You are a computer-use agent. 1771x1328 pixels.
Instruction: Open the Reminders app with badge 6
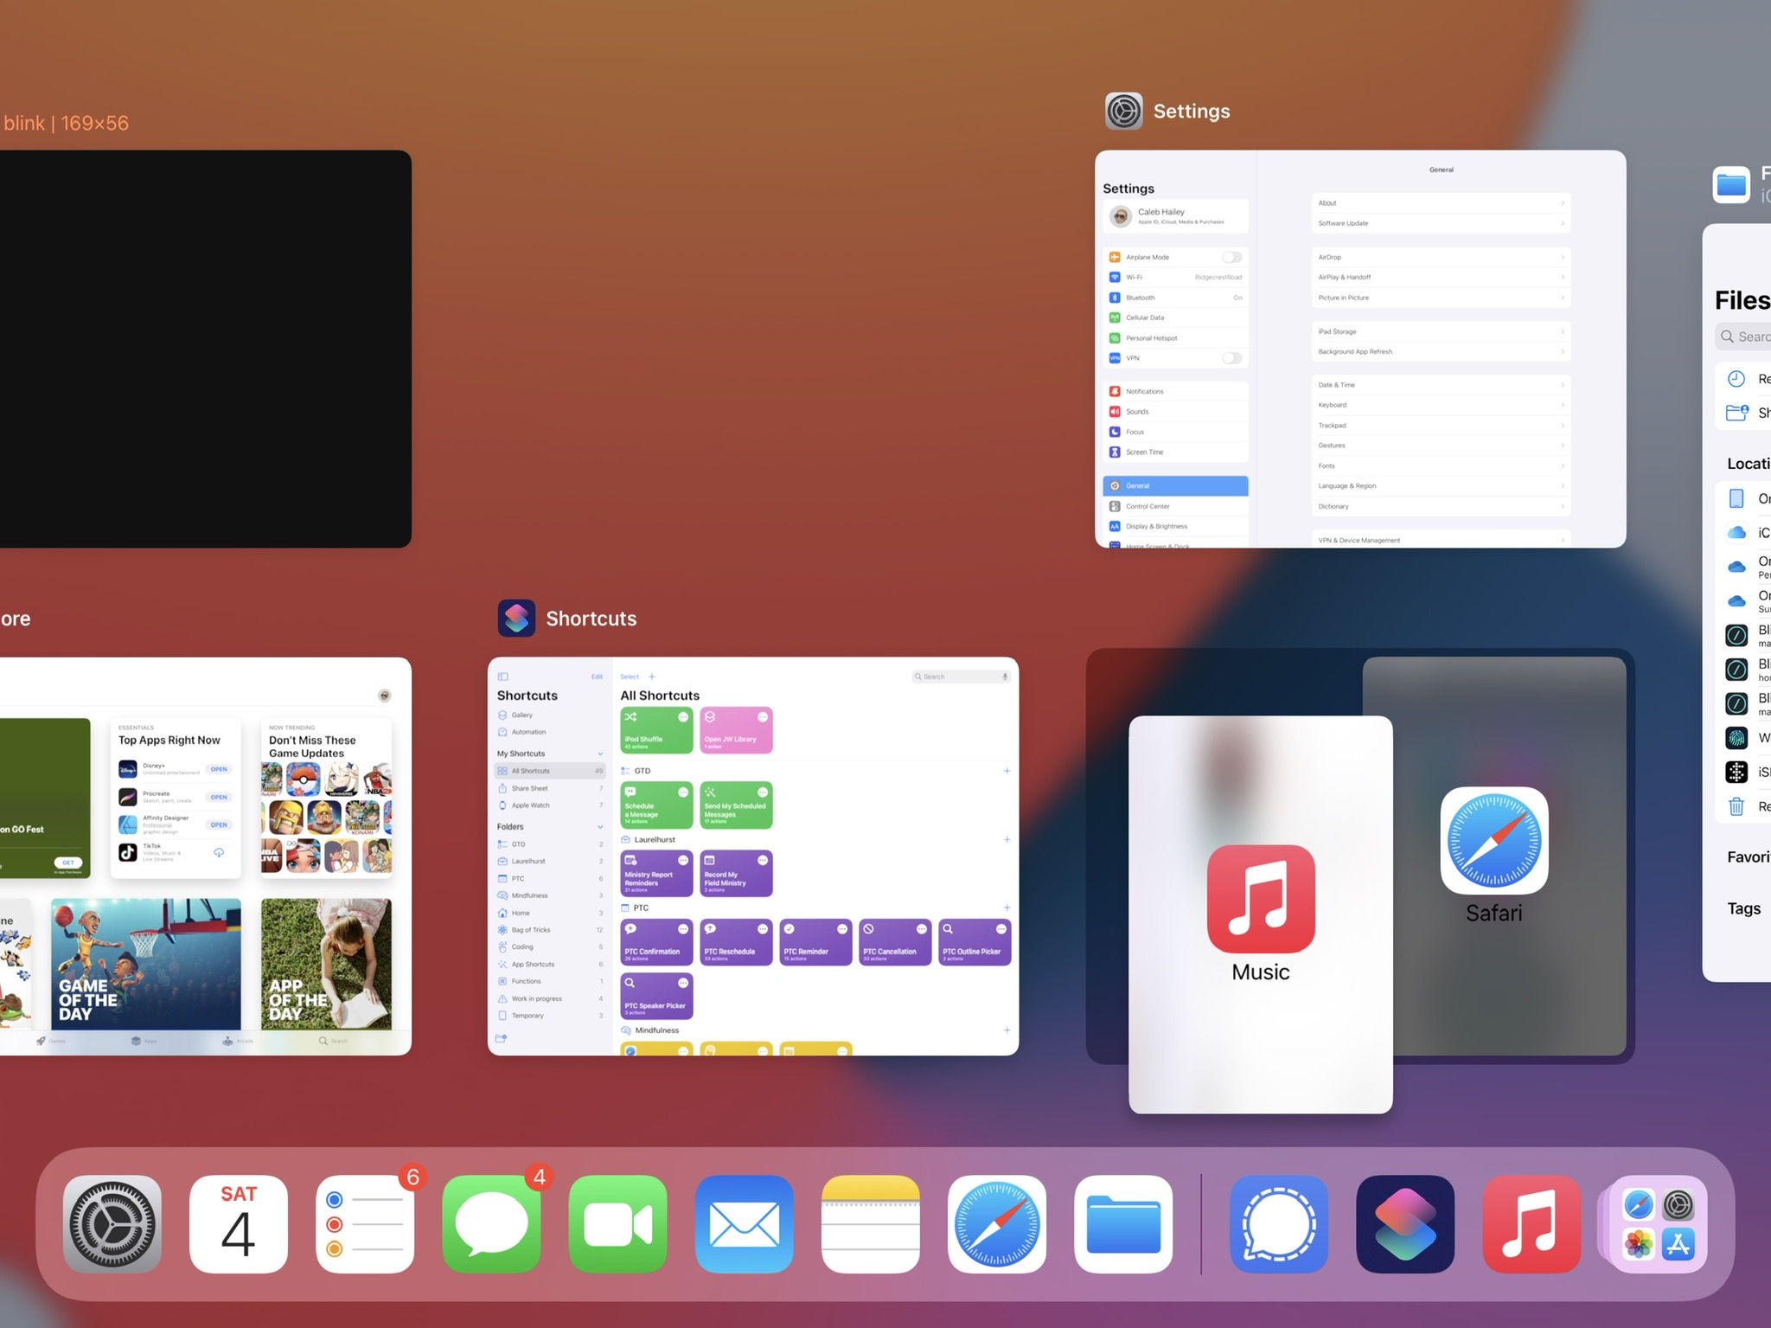[365, 1223]
